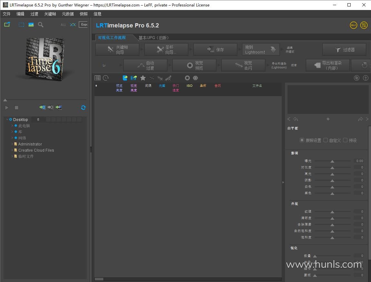Click the Expo button in left toolbar
The width and height of the screenshot is (371, 282).
pyautogui.click(x=83, y=25)
